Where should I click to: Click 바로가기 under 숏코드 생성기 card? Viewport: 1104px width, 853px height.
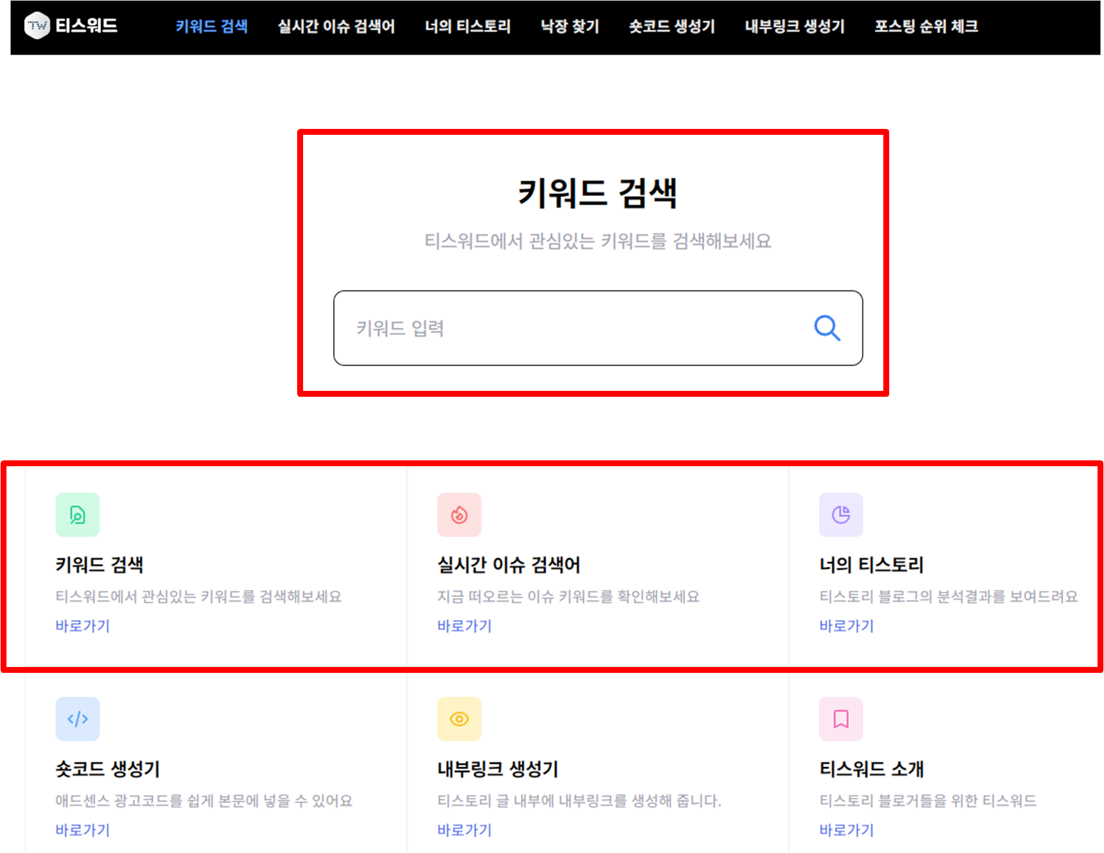click(82, 830)
